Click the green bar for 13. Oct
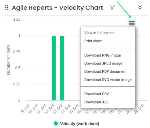150x128 pixels. pyautogui.click(x=62, y=68)
